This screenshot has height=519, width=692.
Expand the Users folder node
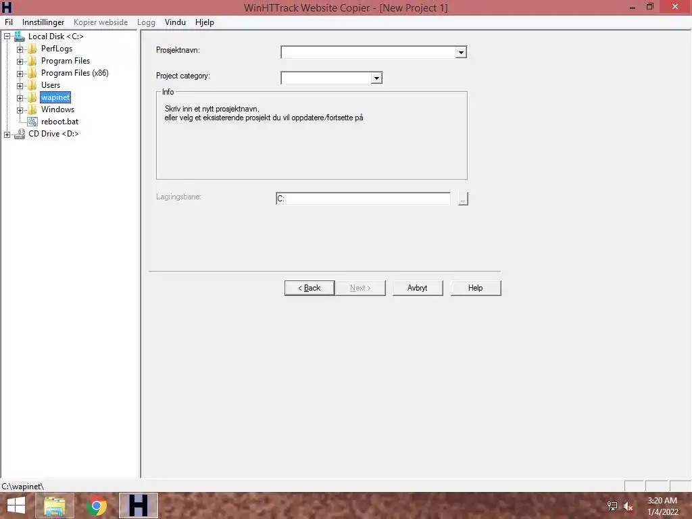coord(20,86)
